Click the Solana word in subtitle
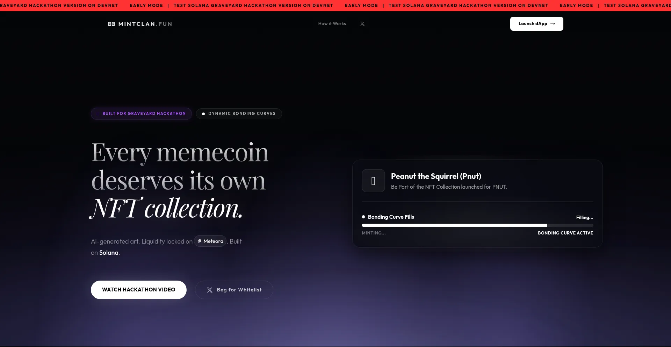Image resolution: width=671 pixels, height=347 pixels. (109, 253)
